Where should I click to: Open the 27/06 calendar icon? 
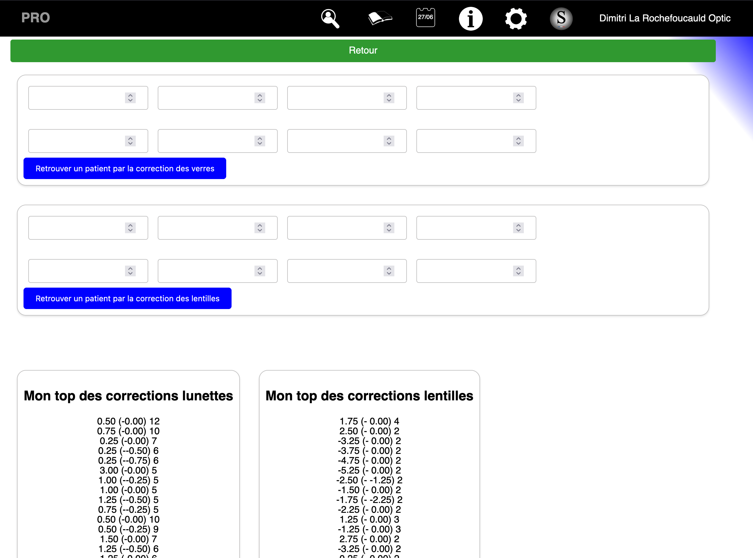click(x=426, y=18)
